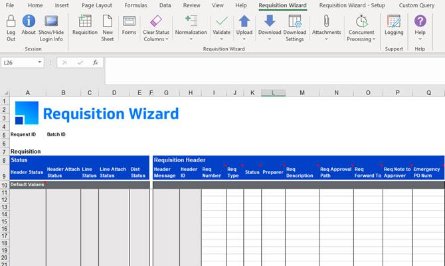Click into the formula bar input
This screenshot has width=445, height=266.
tap(275, 71)
